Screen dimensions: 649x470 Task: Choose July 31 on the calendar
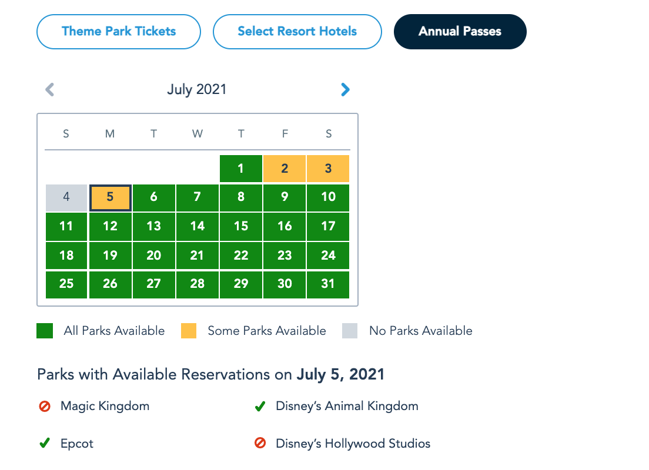pos(328,284)
